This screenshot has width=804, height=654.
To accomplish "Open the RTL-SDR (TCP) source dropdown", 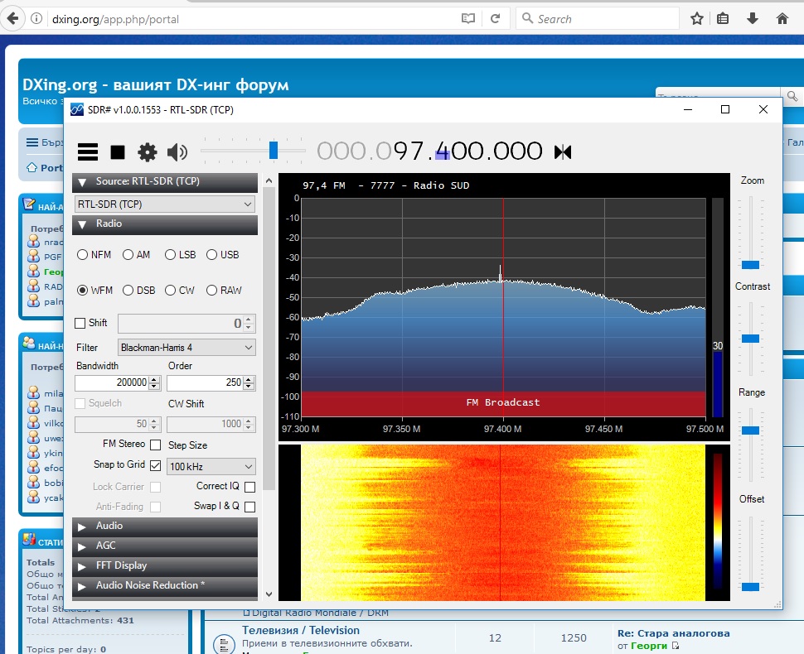I will point(165,204).
